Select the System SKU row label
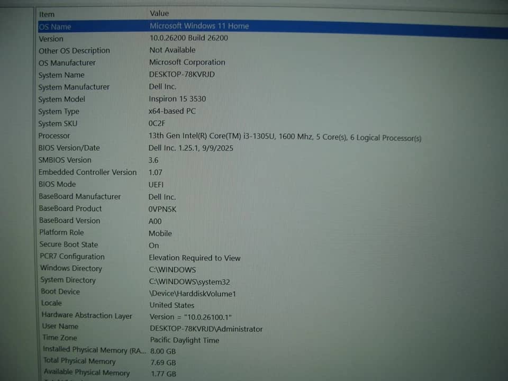 (58, 124)
